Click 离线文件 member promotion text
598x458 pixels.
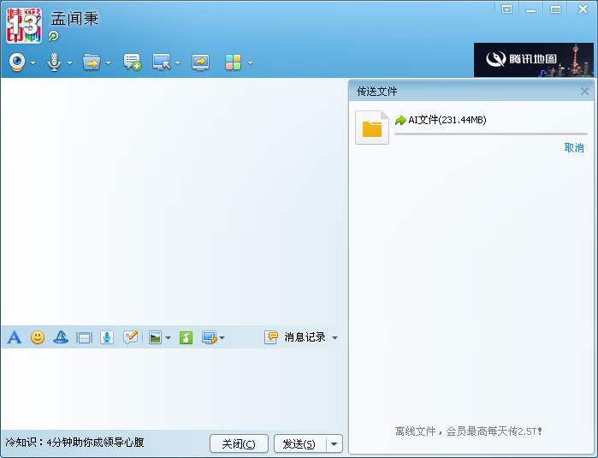(x=468, y=431)
